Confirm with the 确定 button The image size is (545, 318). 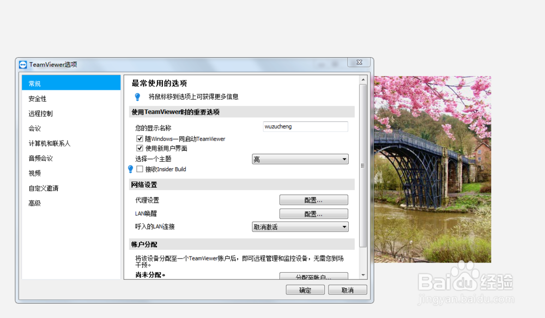(305, 290)
